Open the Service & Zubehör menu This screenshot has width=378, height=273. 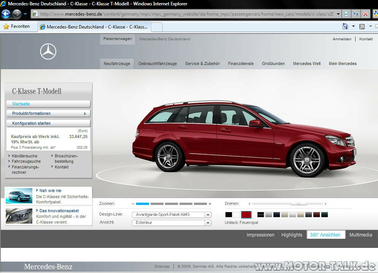[202, 63]
